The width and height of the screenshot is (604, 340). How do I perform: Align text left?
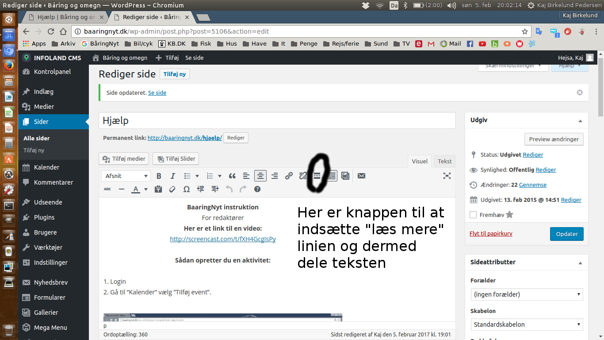click(246, 176)
